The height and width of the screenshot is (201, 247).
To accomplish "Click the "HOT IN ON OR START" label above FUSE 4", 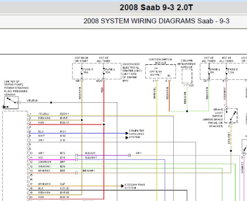I will click(x=81, y=59).
